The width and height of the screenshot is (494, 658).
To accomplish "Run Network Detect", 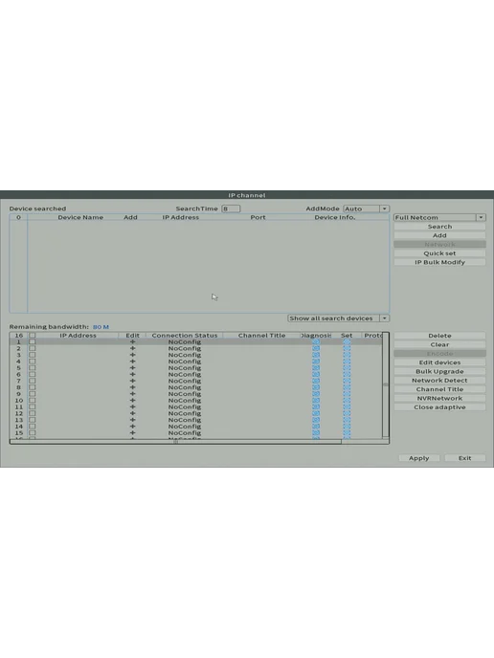I will point(439,381).
